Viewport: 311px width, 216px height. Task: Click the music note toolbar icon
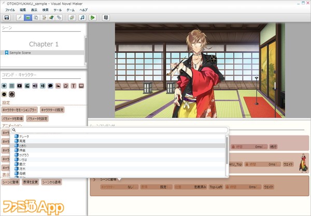[82, 18]
